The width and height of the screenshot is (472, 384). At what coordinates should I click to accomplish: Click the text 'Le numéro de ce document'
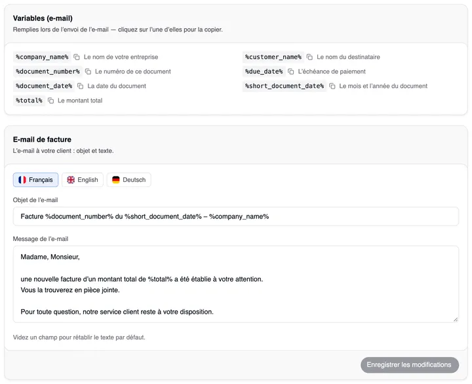coord(132,72)
